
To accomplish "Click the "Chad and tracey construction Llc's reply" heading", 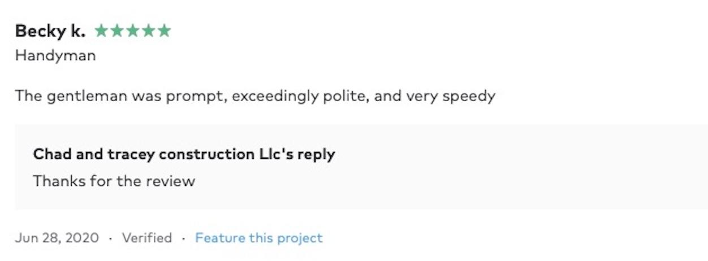I will [x=184, y=154].
